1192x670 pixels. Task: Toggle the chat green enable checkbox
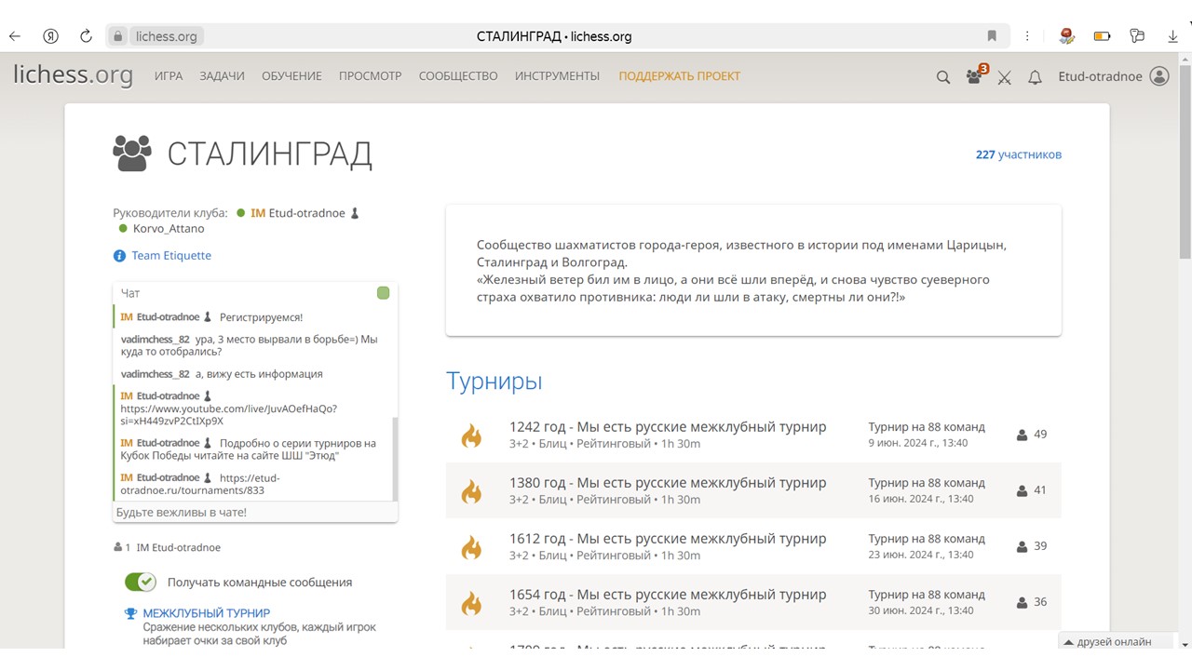click(x=383, y=293)
